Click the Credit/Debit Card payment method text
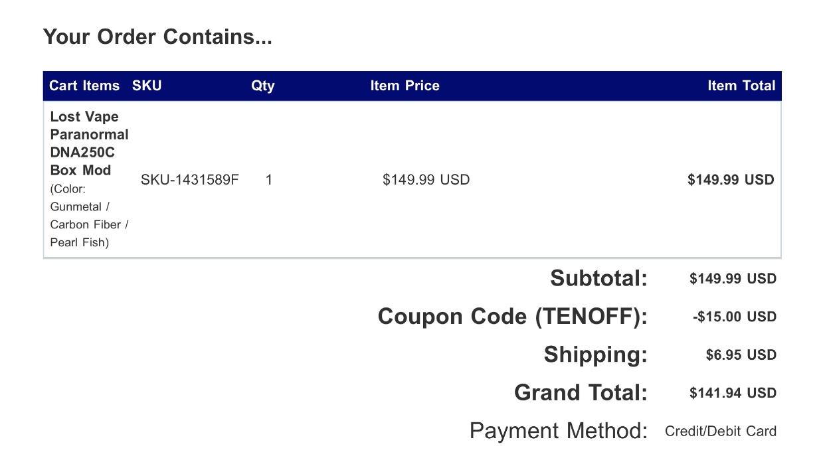Screen dimensions: 825x476 point(720,432)
